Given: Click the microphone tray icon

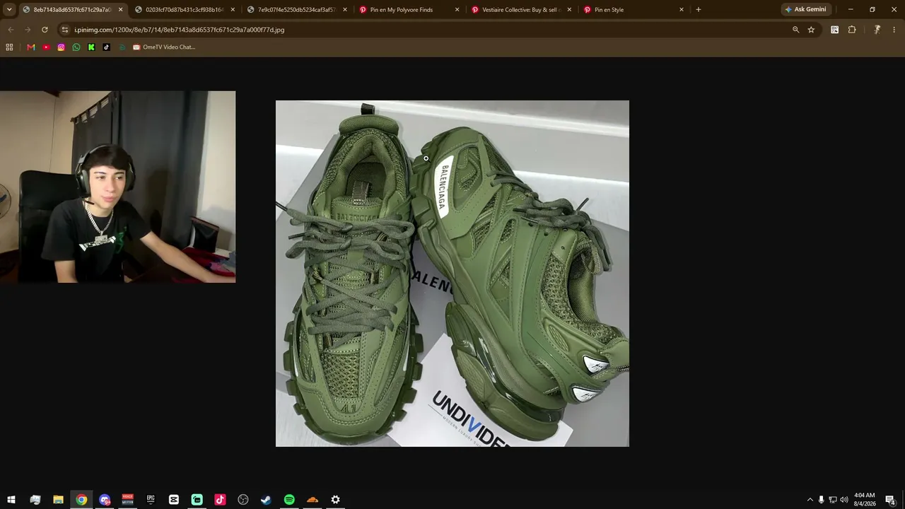Looking at the screenshot, I should [x=821, y=500].
